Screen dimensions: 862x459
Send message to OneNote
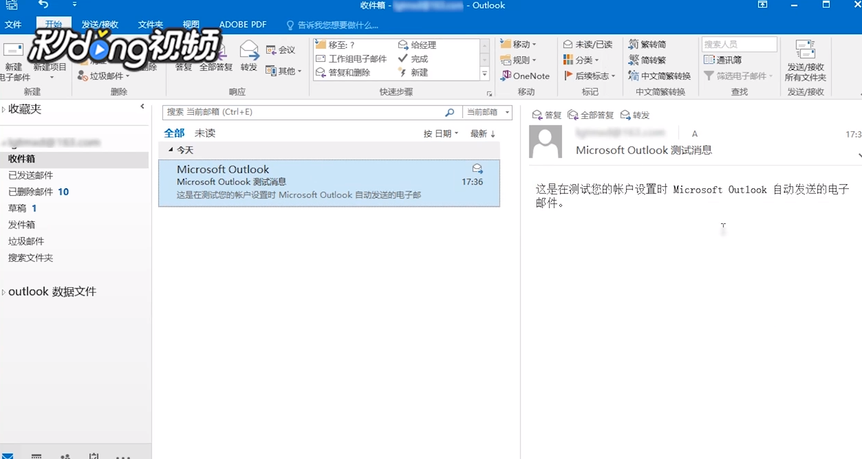click(x=526, y=76)
